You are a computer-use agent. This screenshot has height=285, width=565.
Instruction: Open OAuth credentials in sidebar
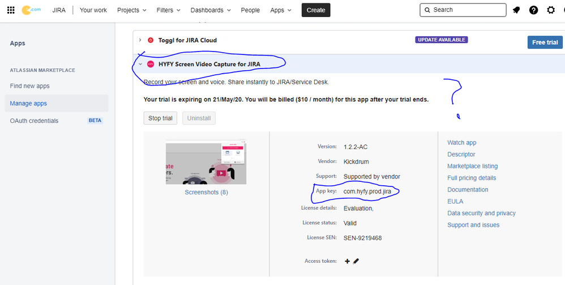click(x=34, y=121)
